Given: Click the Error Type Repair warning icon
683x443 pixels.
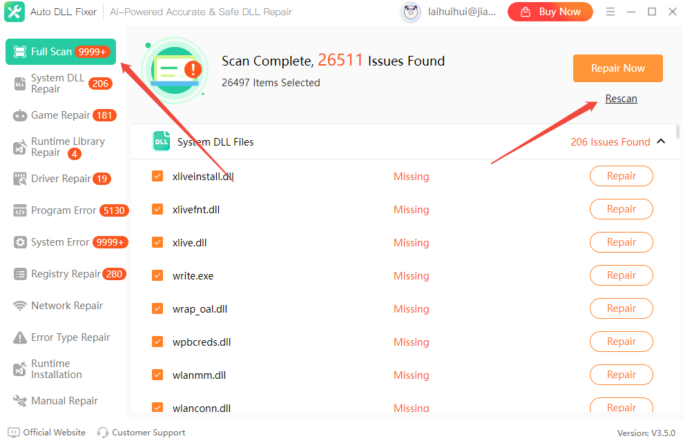Looking at the screenshot, I should pos(20,337).
